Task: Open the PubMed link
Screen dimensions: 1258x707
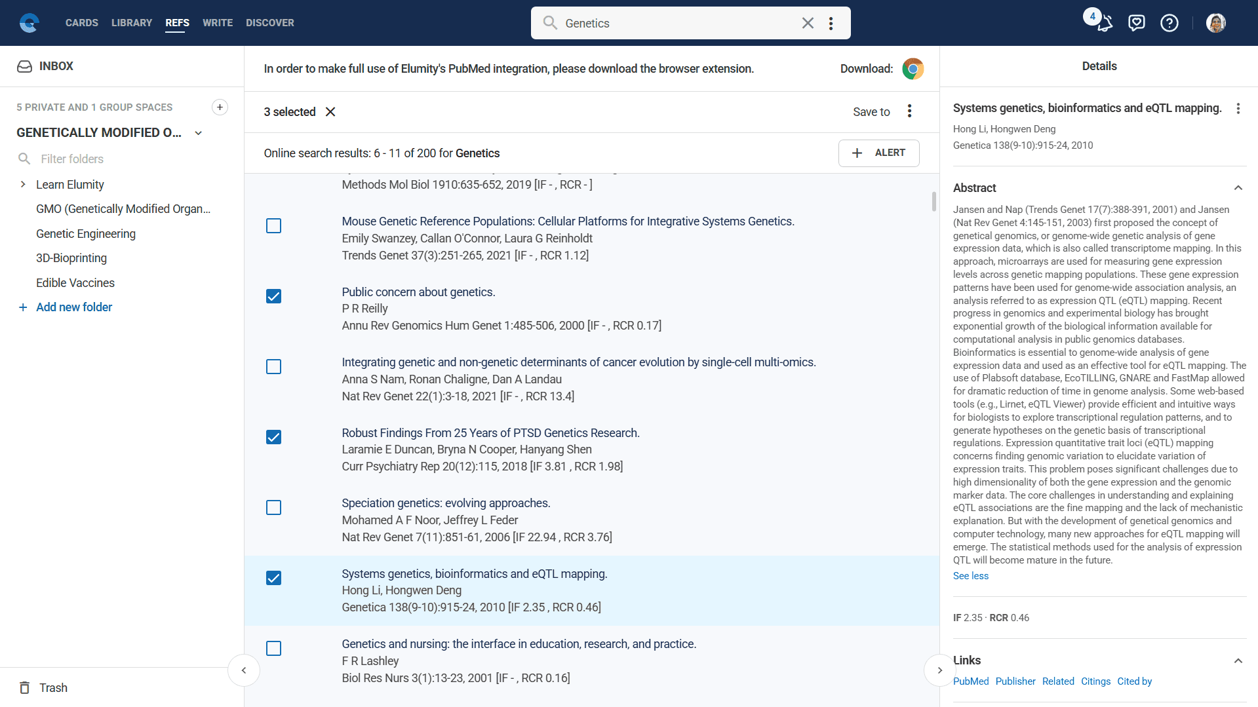Action: coord(970,681)
